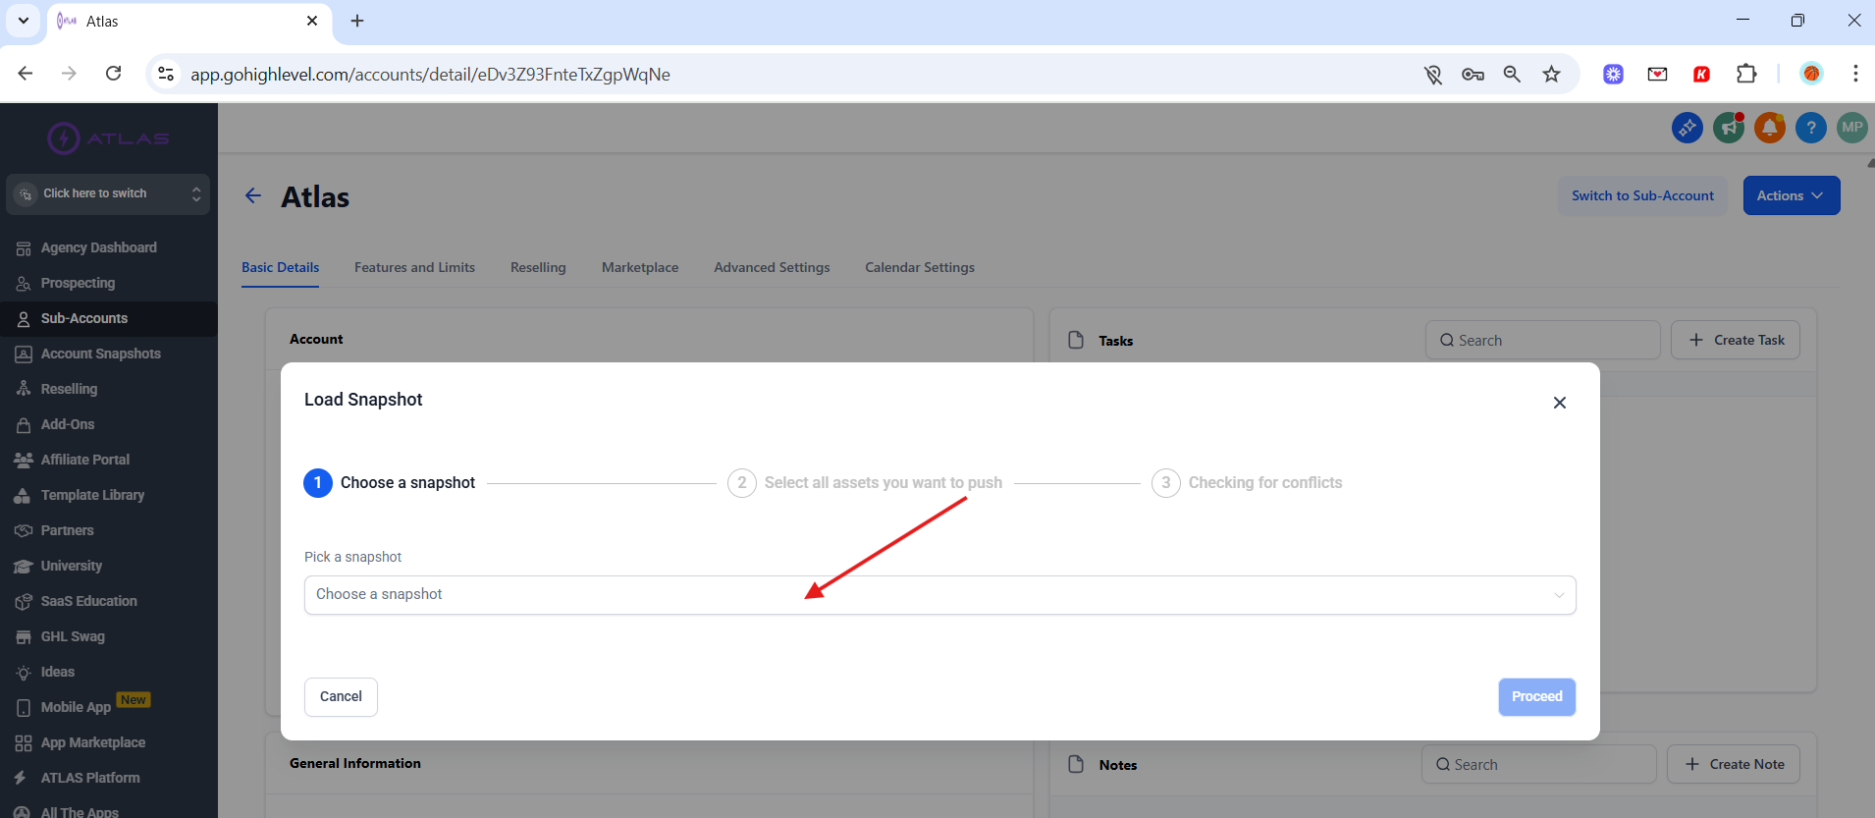
Task: Go back using arrow beside Atlas title
Action: pyautogui.click(x=253, y=195)
